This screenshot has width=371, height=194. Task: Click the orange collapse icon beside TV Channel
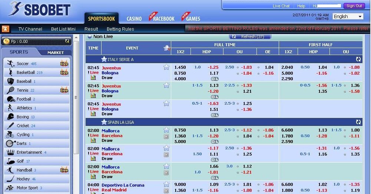pyautogui.click(x=6, y=29)
